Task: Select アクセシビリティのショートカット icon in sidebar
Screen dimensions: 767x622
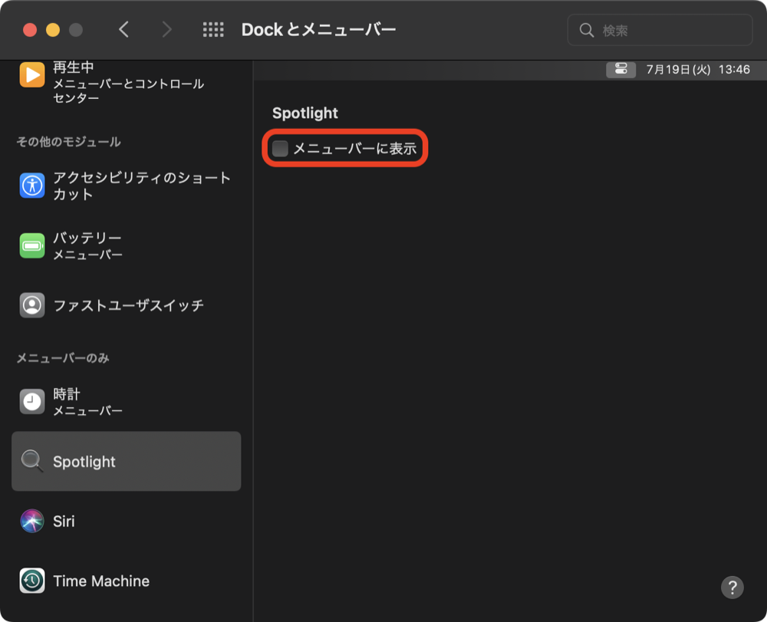Action: pos(31,186)
